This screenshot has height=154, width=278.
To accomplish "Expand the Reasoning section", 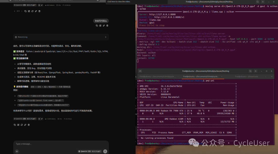I will (61, 37).
